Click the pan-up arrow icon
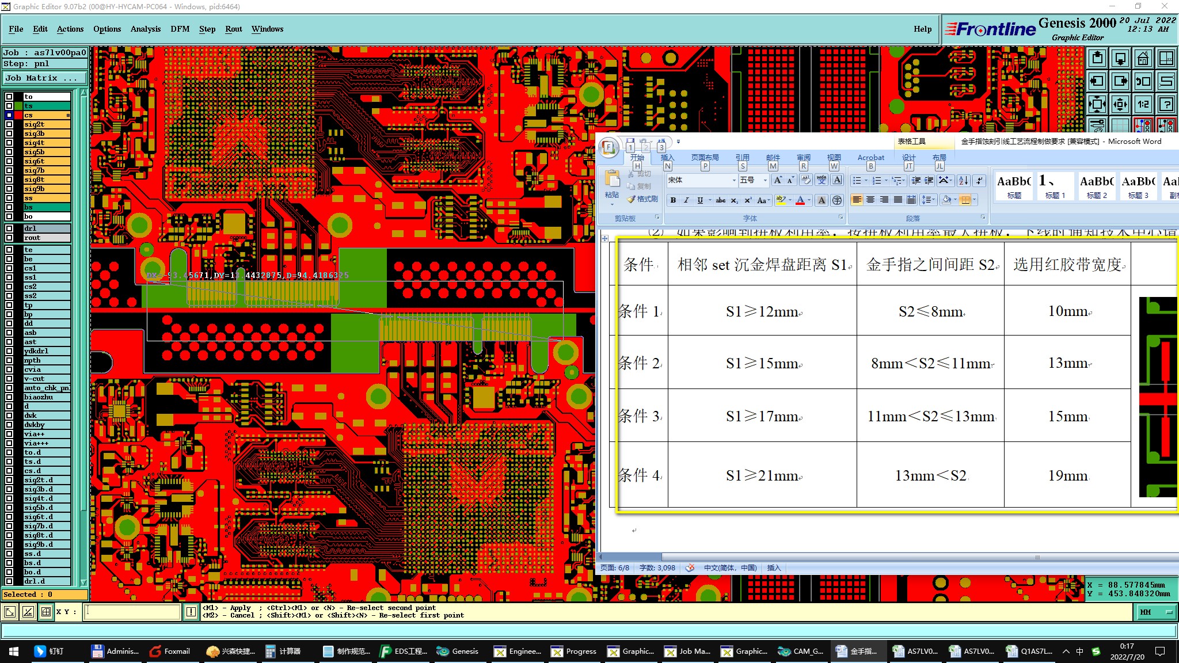The image size is (1179, 663). click(x=1097, y=58)
